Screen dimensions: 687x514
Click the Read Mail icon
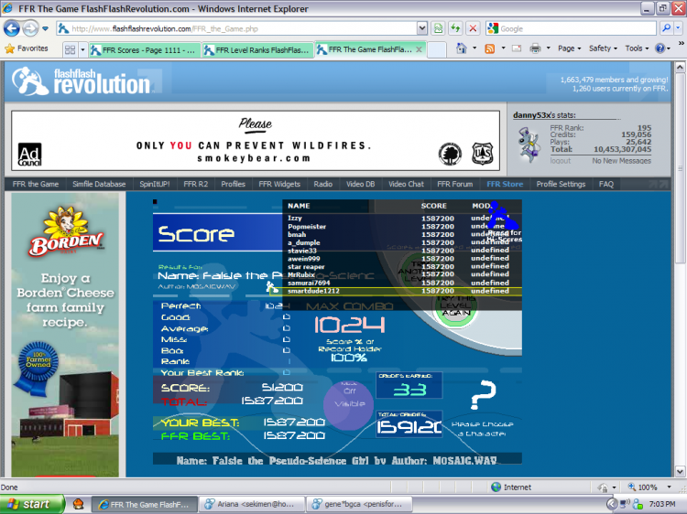[x=517, y=48]
